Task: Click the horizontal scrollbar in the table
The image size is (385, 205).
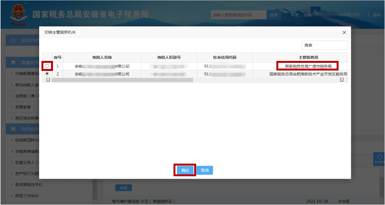Action: point(122,80)
